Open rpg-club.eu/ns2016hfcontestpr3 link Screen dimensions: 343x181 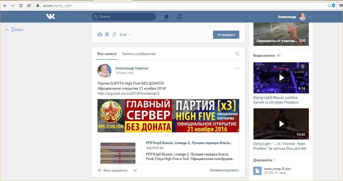pos(128,93)
